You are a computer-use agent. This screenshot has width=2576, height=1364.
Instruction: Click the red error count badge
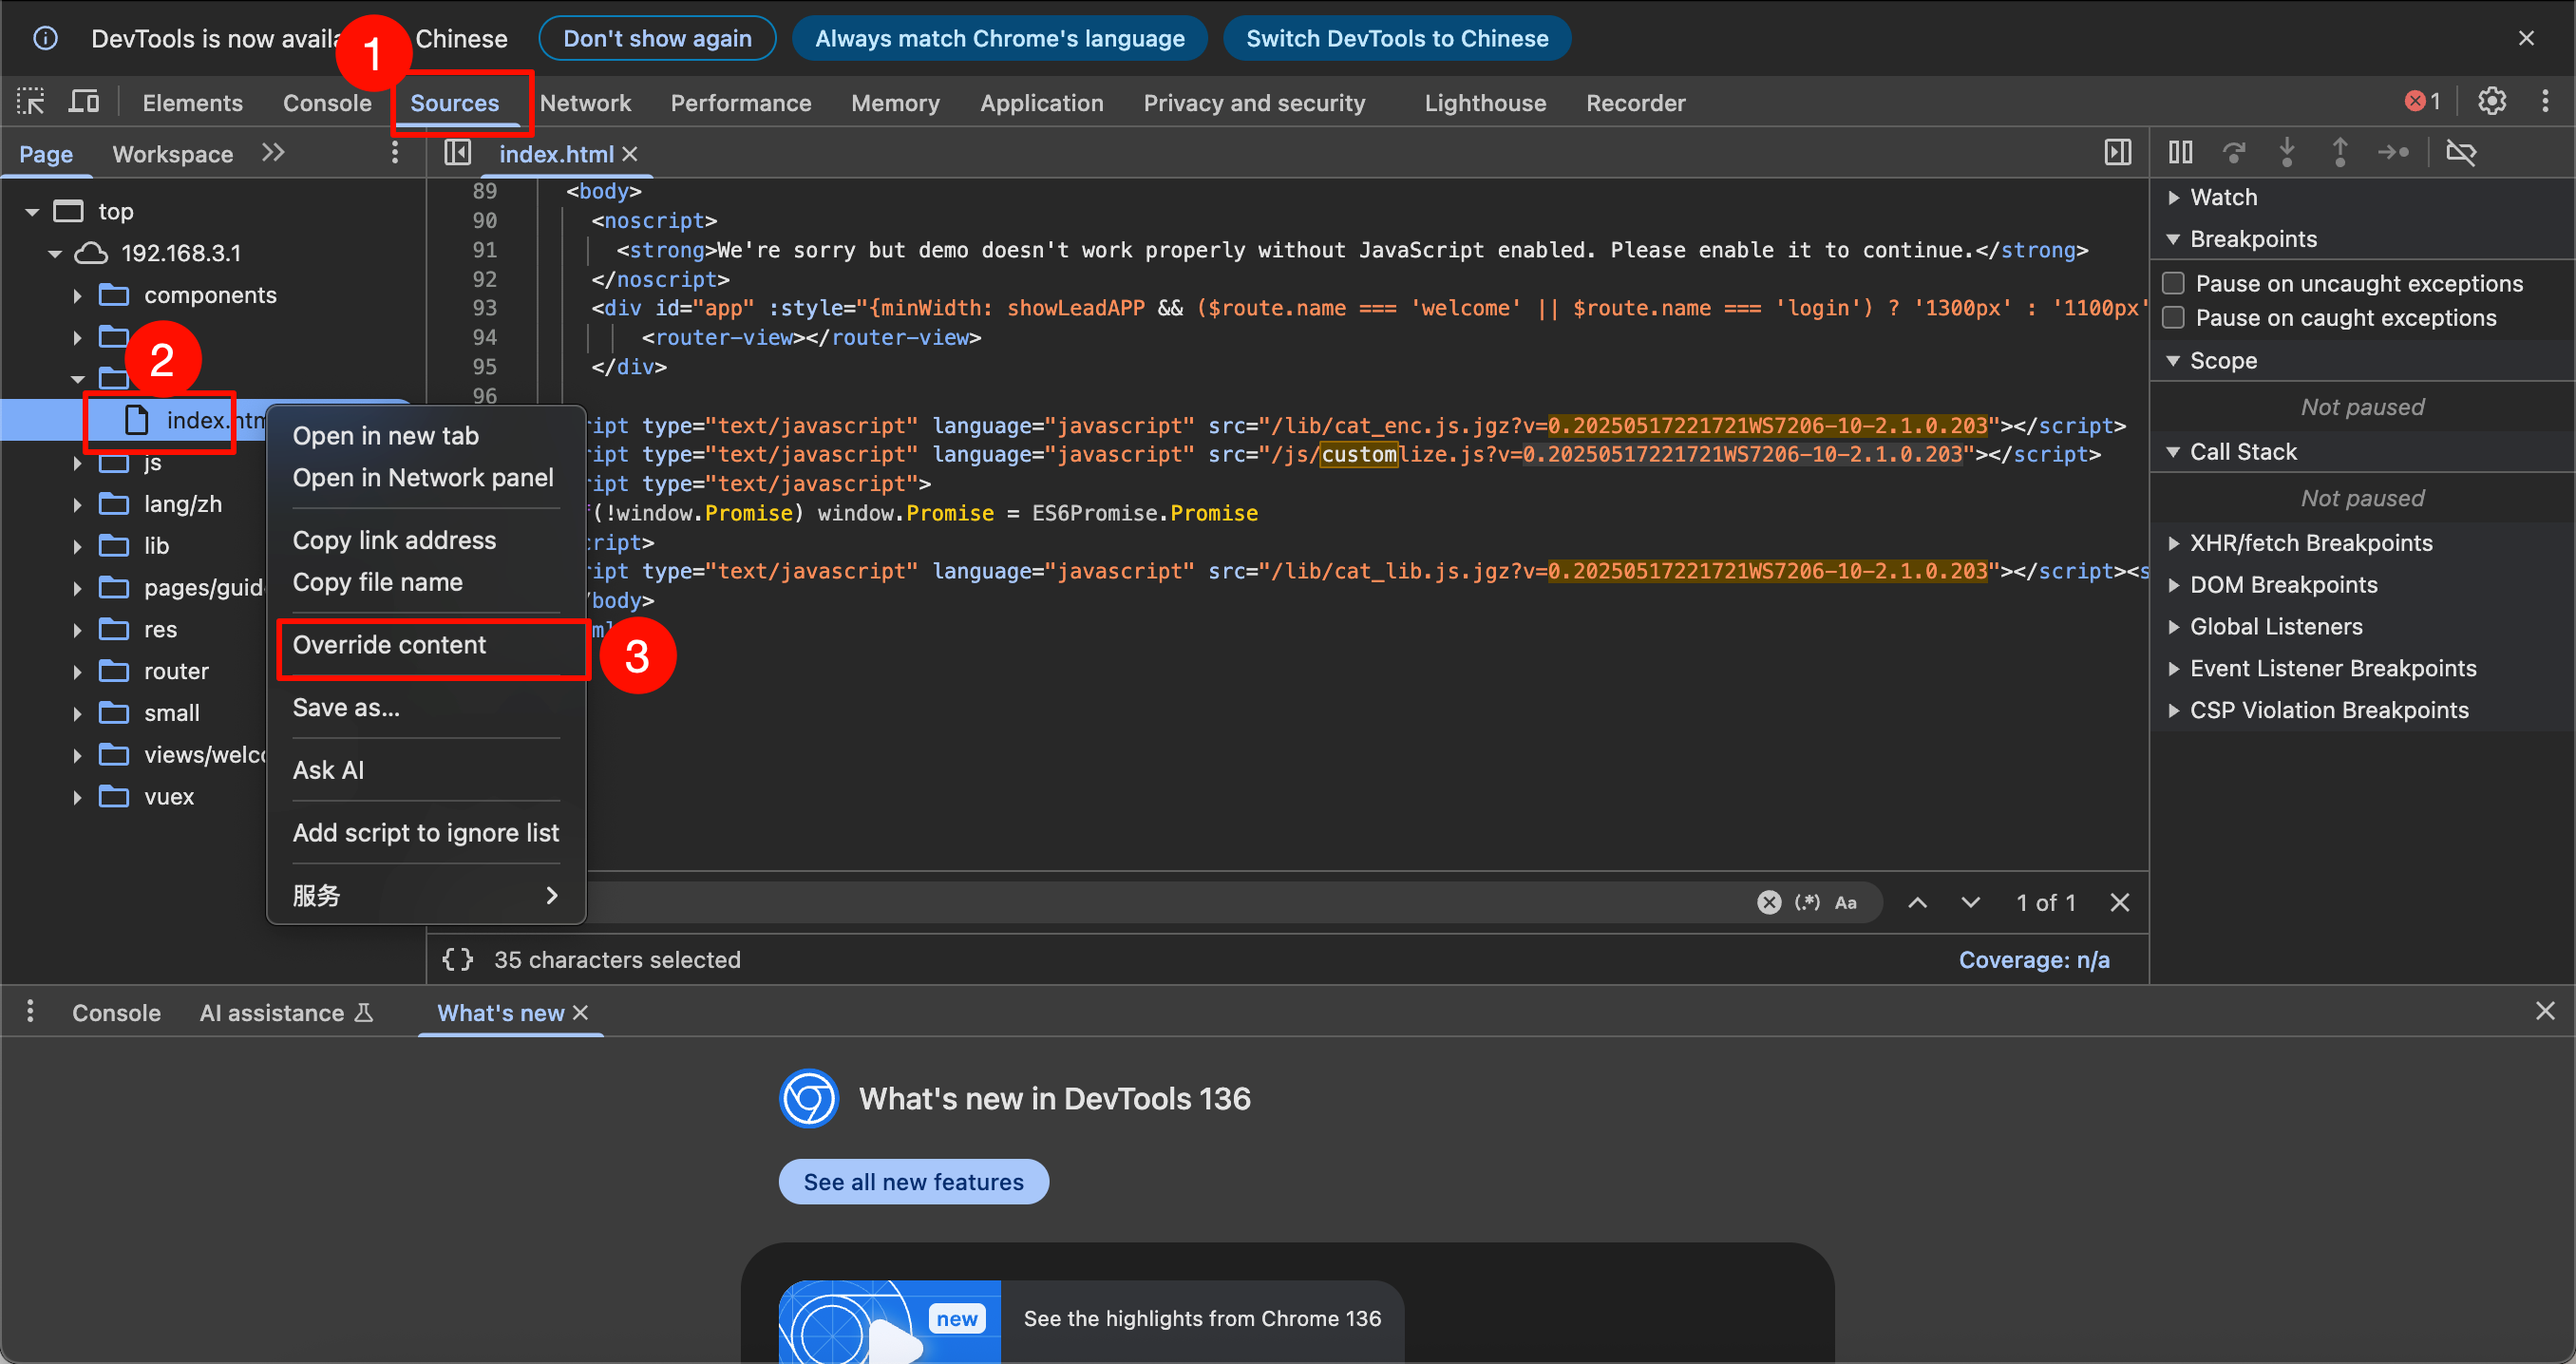[x=2422, y=101]
